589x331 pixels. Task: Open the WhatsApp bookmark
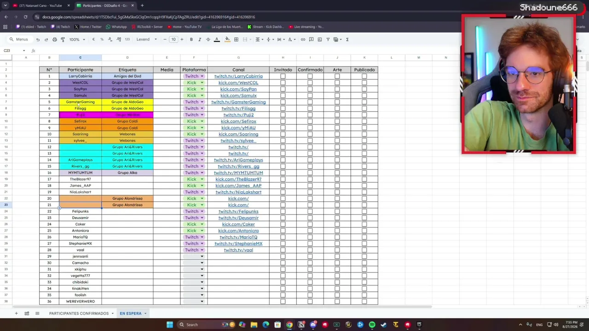[116, 27]
